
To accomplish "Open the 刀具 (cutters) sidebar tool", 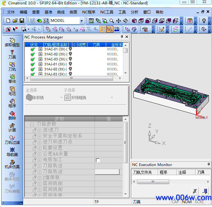I will (12, 54).
